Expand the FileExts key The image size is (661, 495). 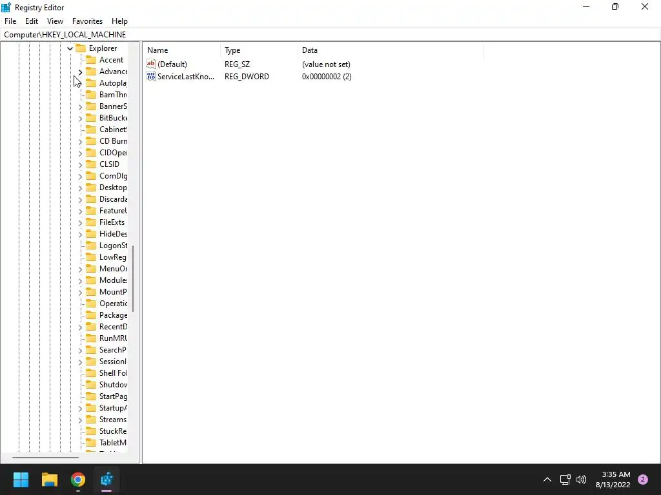(x=80, y=222)
